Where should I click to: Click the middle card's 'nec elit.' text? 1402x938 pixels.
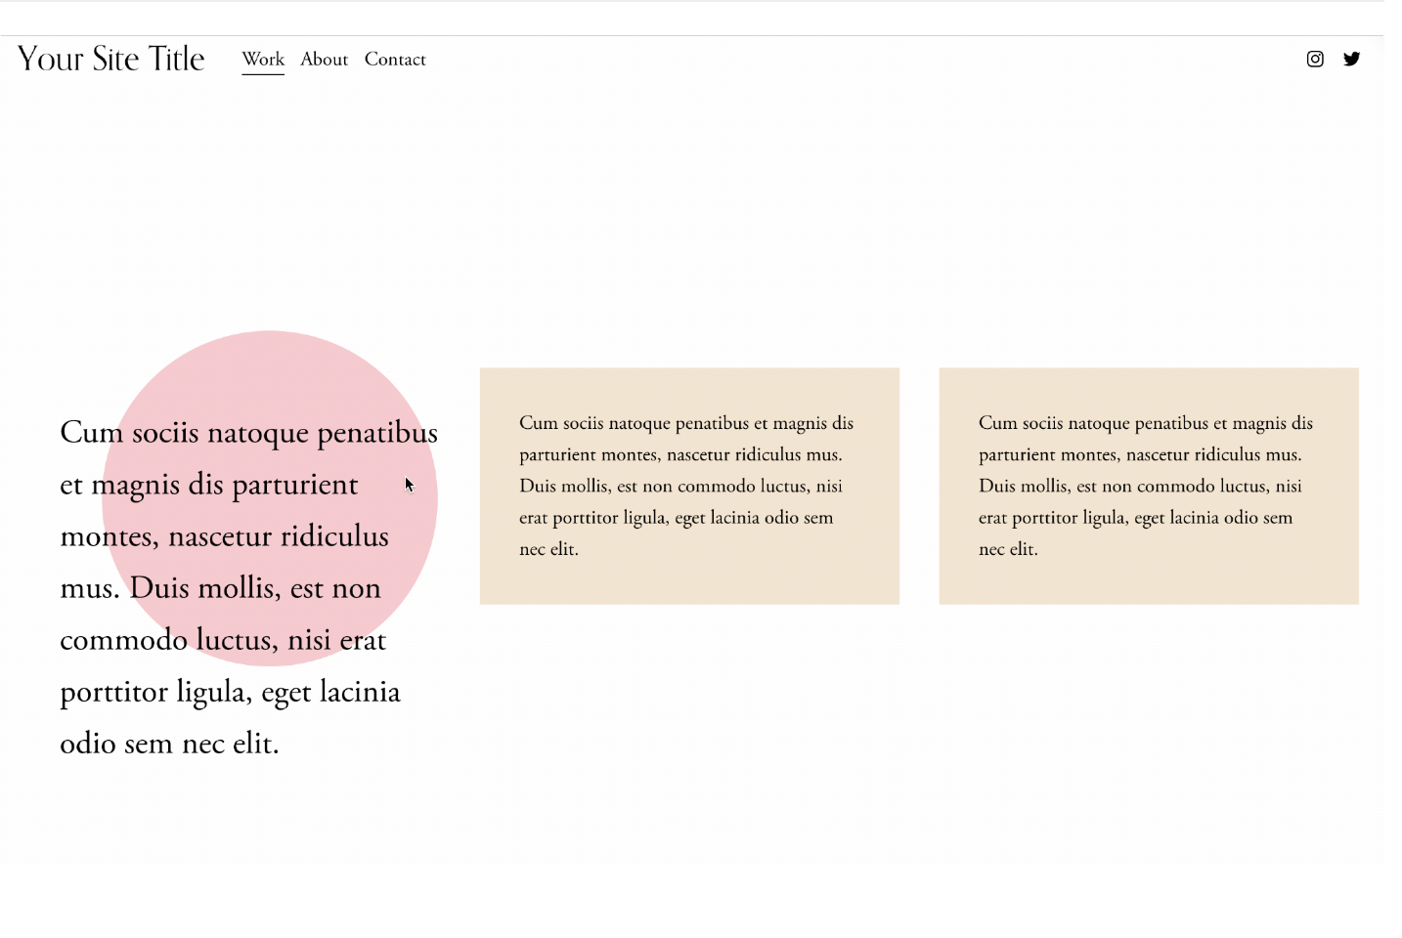pyautogui.click(x=548, y=548)
